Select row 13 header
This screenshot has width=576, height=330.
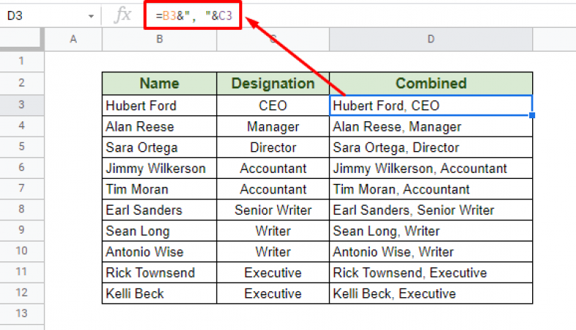(x=22, y=313)
